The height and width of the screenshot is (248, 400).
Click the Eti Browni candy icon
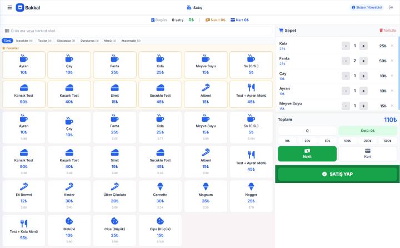click(24, 186)
